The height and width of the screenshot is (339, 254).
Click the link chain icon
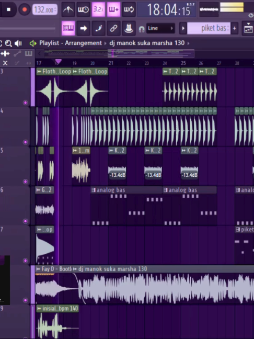click(x=113, y=28)
